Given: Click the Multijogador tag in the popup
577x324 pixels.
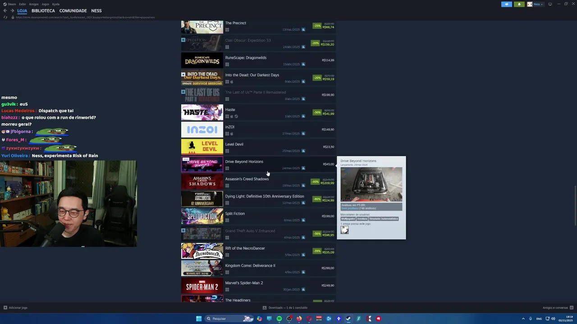Looking at the screenshot, I should coord(348,219).
